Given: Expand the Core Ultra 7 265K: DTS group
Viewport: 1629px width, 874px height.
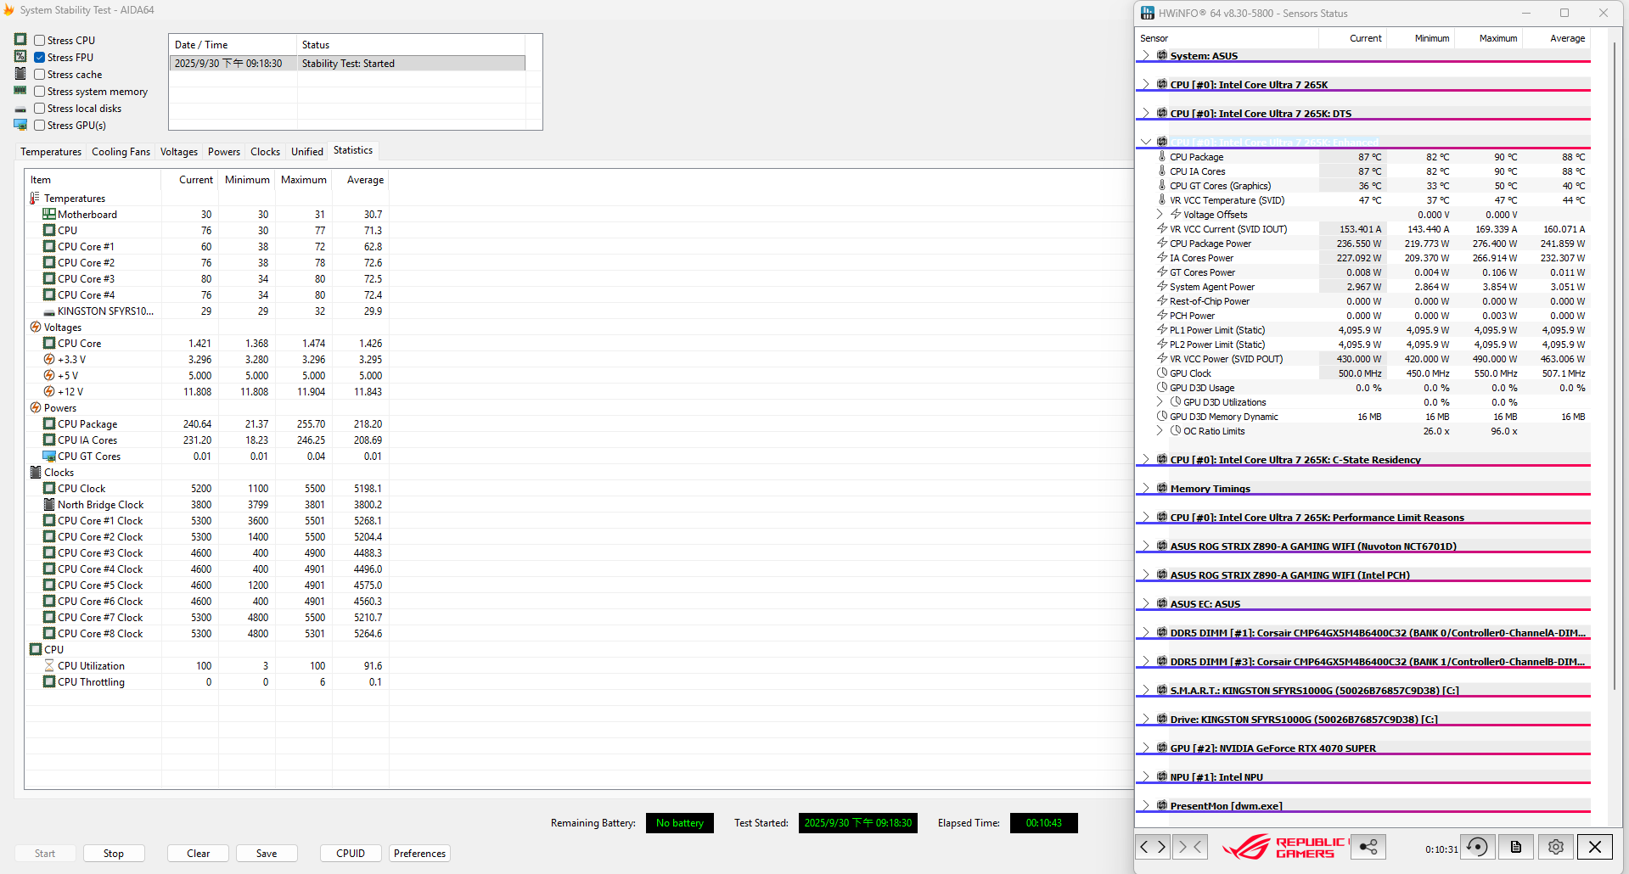Looking at the screenshot, I should click(x=1145, y=113).
